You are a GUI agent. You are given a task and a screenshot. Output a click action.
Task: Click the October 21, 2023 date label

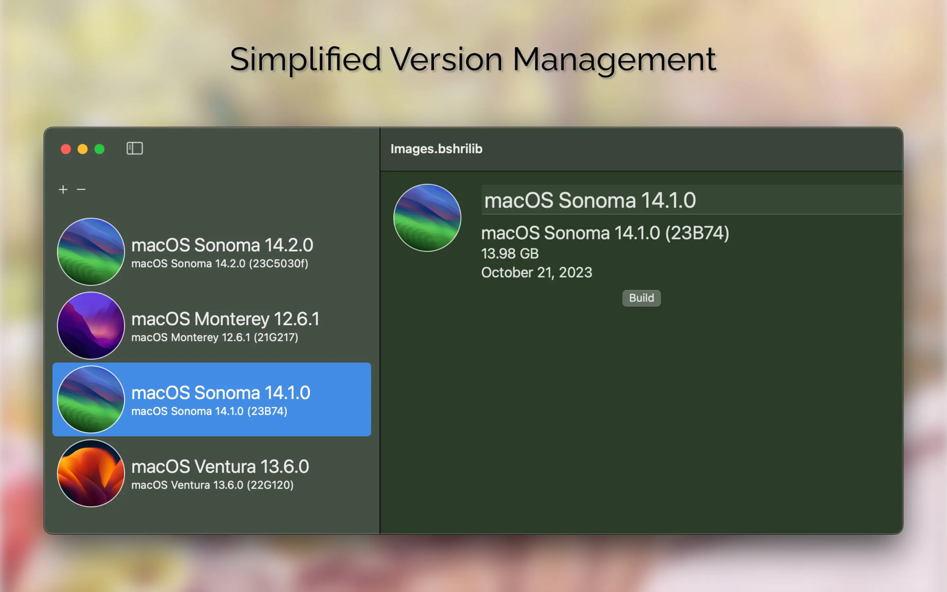[x=537, y=273]
